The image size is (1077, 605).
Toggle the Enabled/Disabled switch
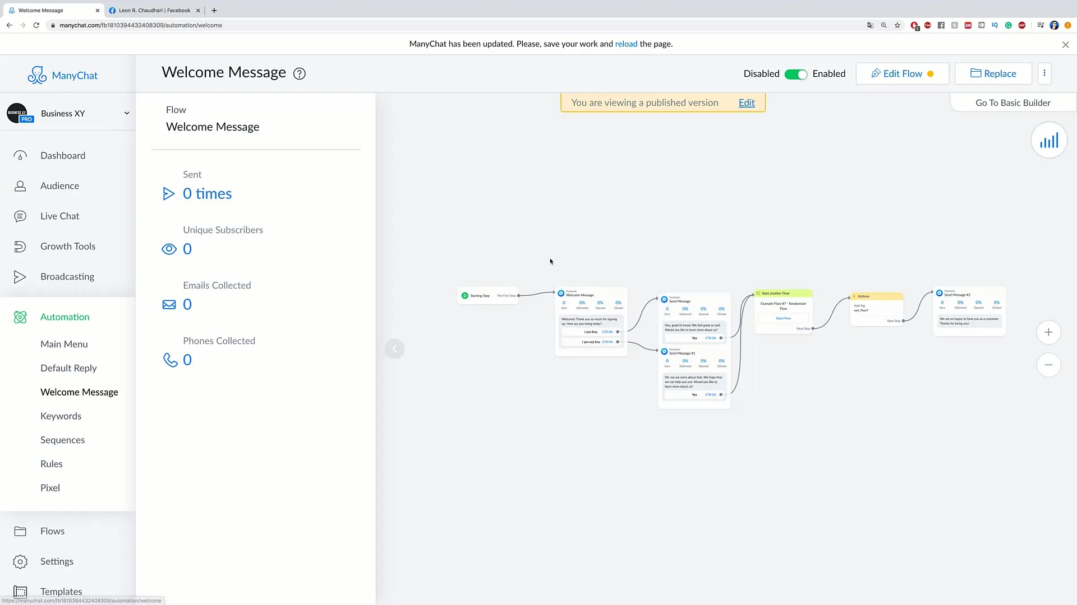[x=796, y=73]
